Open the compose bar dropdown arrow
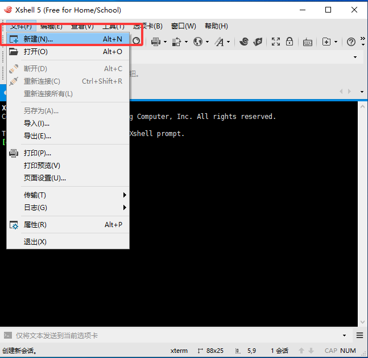 point(344,335)
